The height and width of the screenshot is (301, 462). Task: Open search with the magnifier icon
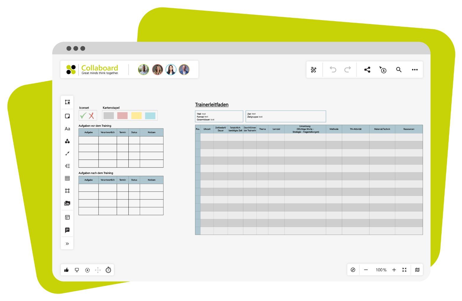(399, 70)
